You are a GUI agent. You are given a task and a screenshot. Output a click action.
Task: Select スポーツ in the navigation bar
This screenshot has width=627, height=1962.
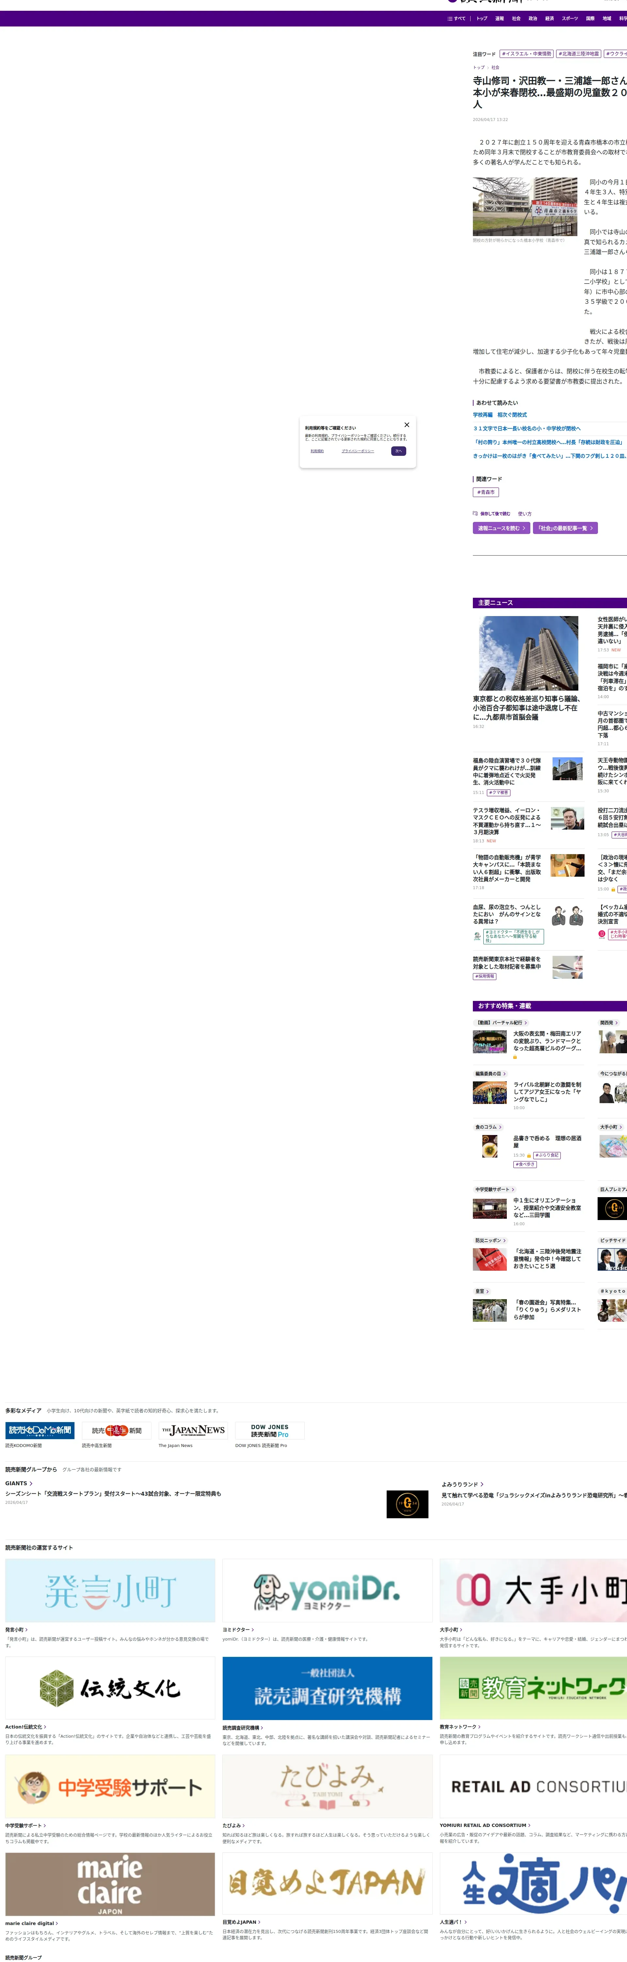pos(570,18)
